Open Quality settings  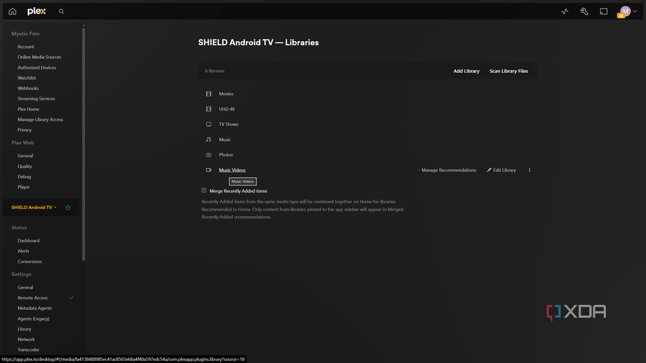tap(25, 166)
